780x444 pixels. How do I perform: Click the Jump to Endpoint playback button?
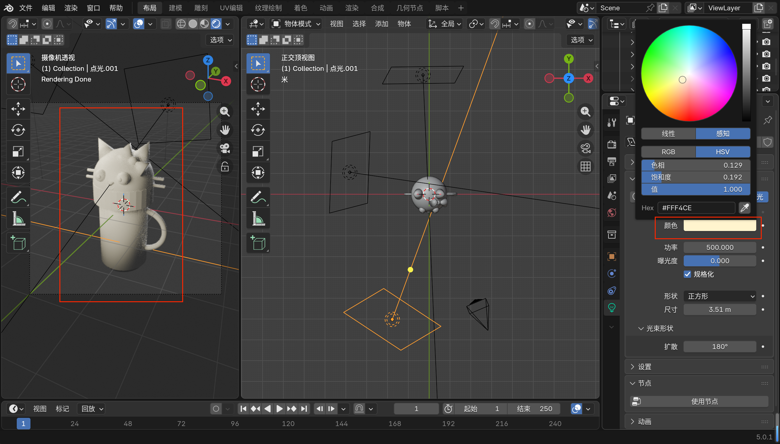[304, 409]
